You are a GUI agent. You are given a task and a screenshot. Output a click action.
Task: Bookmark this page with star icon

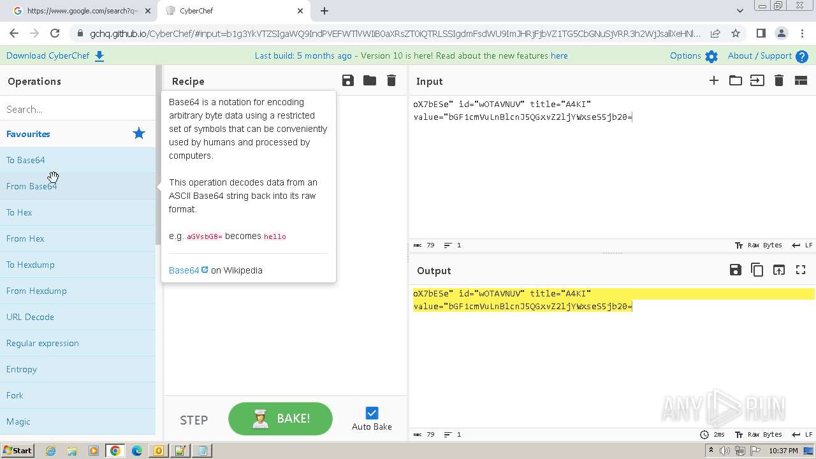(x=736, y=33)
